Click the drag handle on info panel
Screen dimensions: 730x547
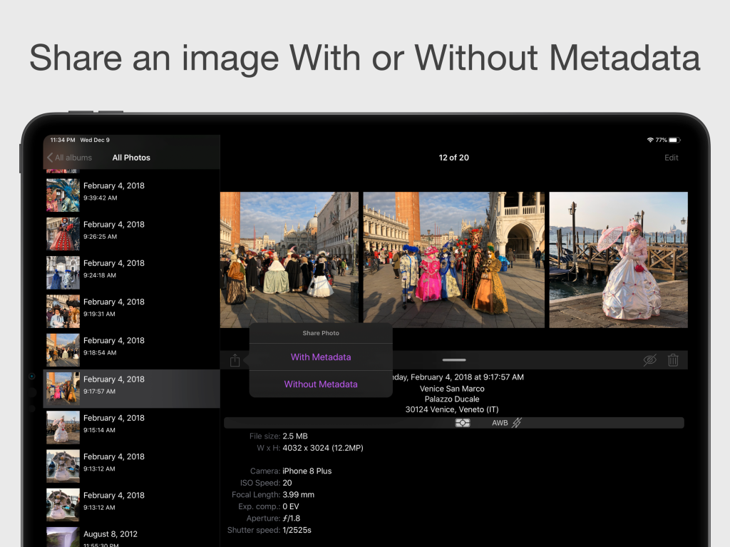coord(453,360)
